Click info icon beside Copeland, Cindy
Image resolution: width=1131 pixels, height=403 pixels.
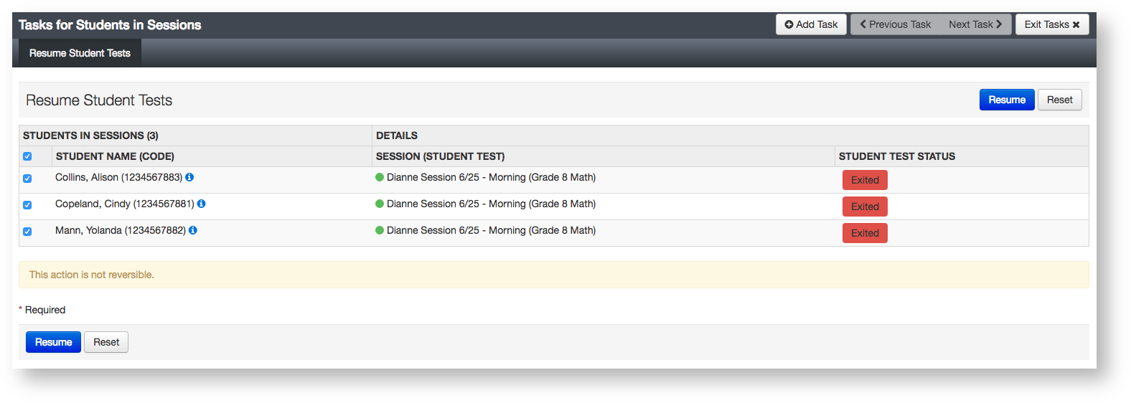tap(202, 204)
